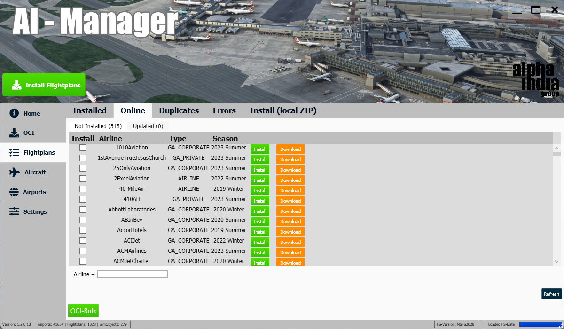The width and height of the screenshot is (564, 329).
Task: Click the OCI-Bulk button
Action: point(83,311)
